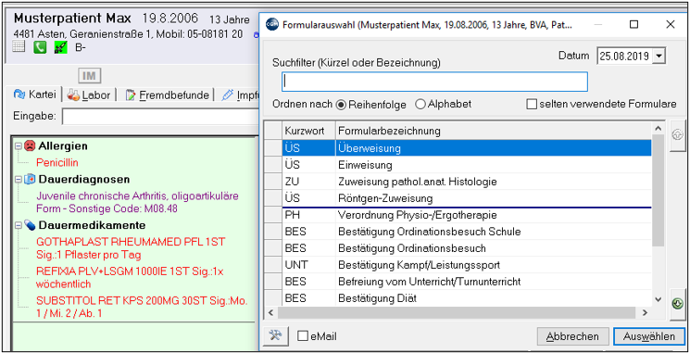Viewport: 690px width, 353px height.
Task: Click the Penicillin allergy entry
Action: [57, 163]
